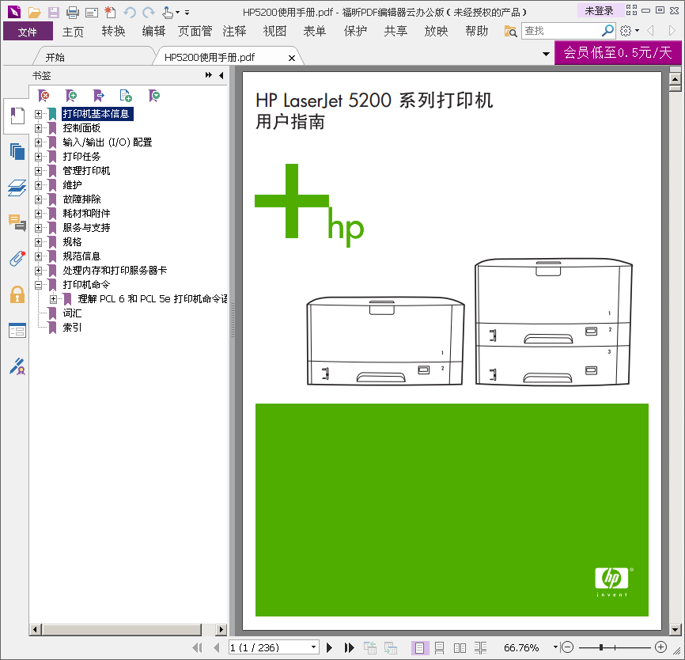Click the bookmark panel horizontal scrollbar
685x660 pixels.
tap(122, 629)
